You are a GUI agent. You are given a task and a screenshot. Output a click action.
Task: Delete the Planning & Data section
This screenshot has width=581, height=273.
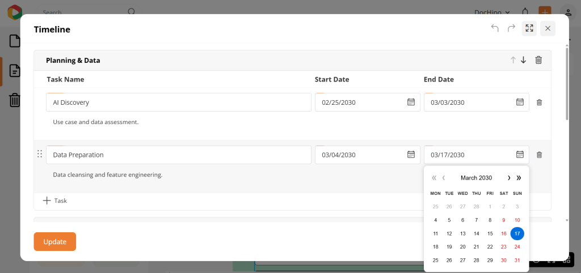(538, 60)
